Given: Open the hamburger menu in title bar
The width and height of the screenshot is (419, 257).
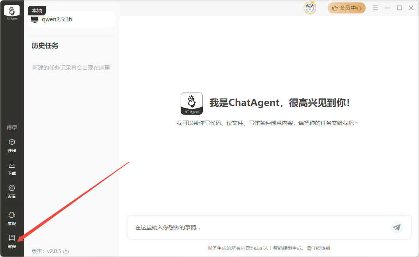Looking at the screenshot, I should pos(376,8).
